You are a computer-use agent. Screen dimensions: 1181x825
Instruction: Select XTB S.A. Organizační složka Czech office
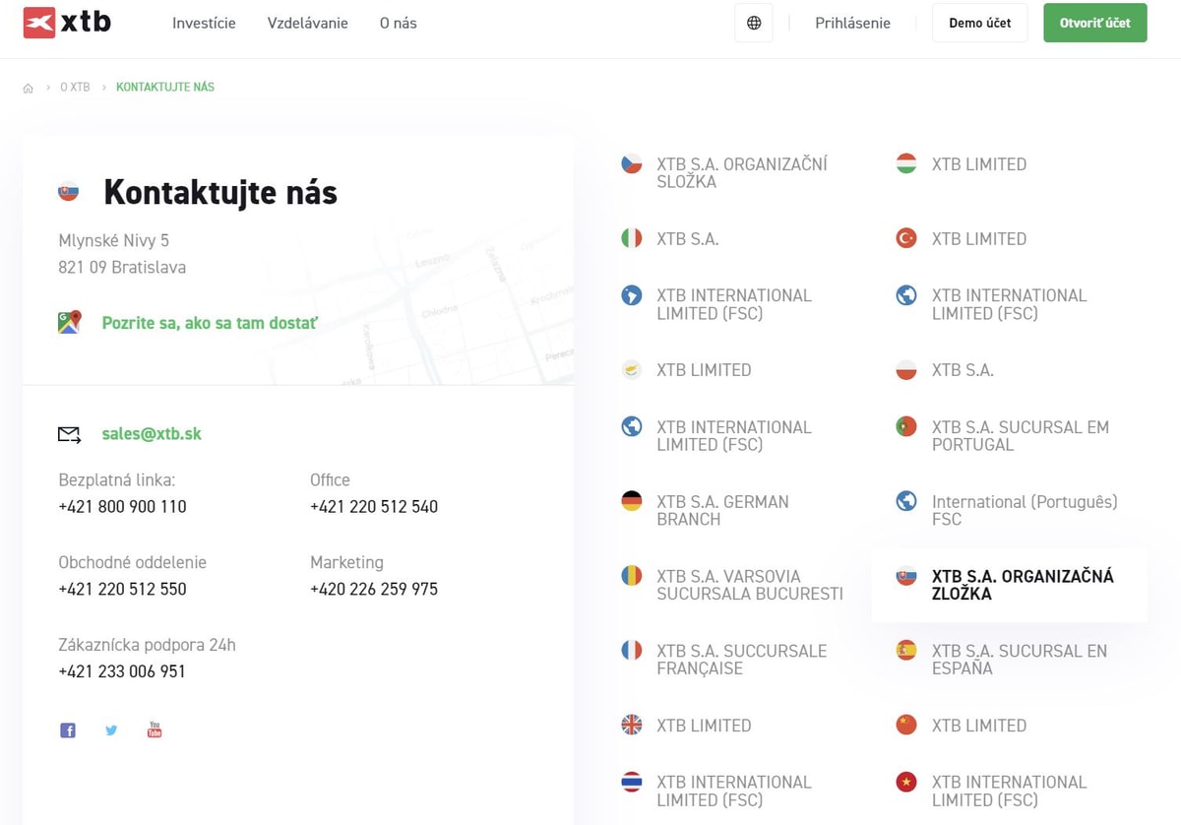[734, 173]
